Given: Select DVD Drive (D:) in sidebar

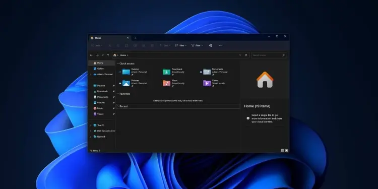Looking at the screenshot, I should (104, 131).
